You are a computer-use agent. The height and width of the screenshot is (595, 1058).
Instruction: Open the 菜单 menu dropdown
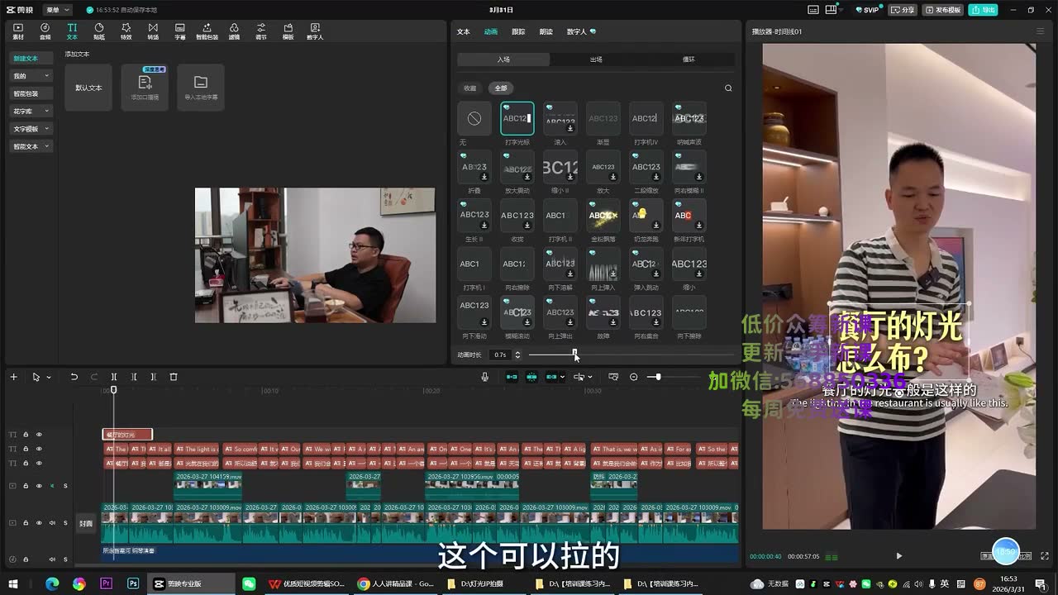click(57, 10)
